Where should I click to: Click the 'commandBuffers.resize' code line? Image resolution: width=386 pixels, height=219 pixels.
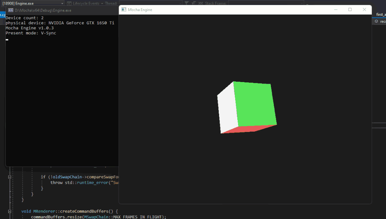pyautogui.click(x=99, y=217)
